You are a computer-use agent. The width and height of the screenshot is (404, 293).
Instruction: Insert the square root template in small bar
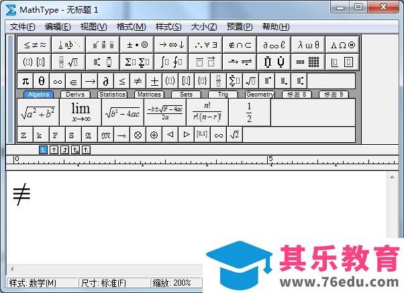point(250,81)
